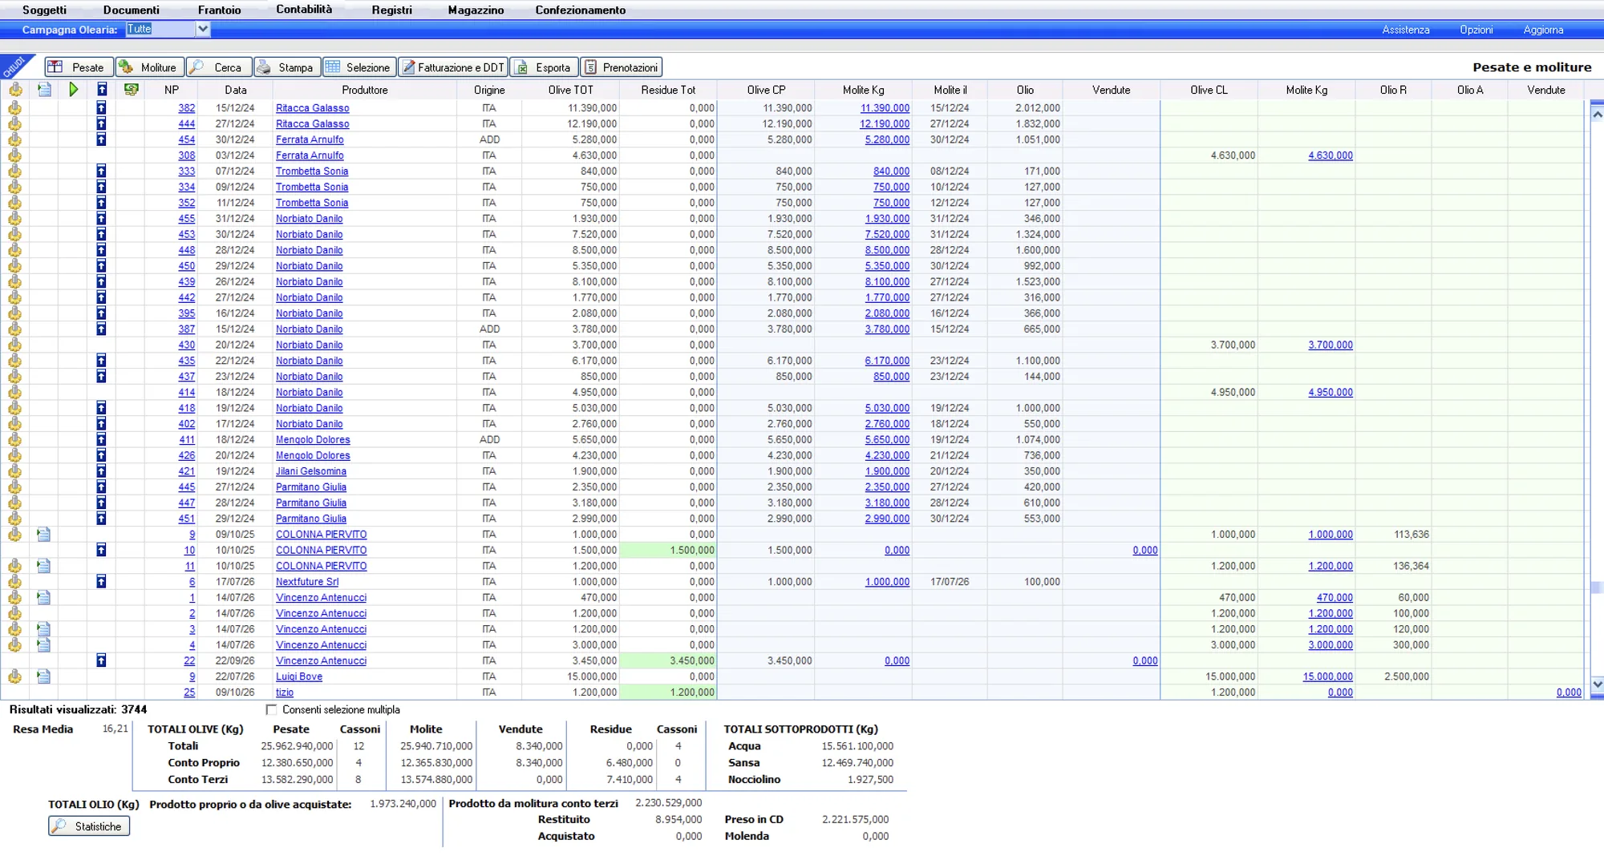Open the Confezionamento menu
1604x856 pixels.
[580, 10]
